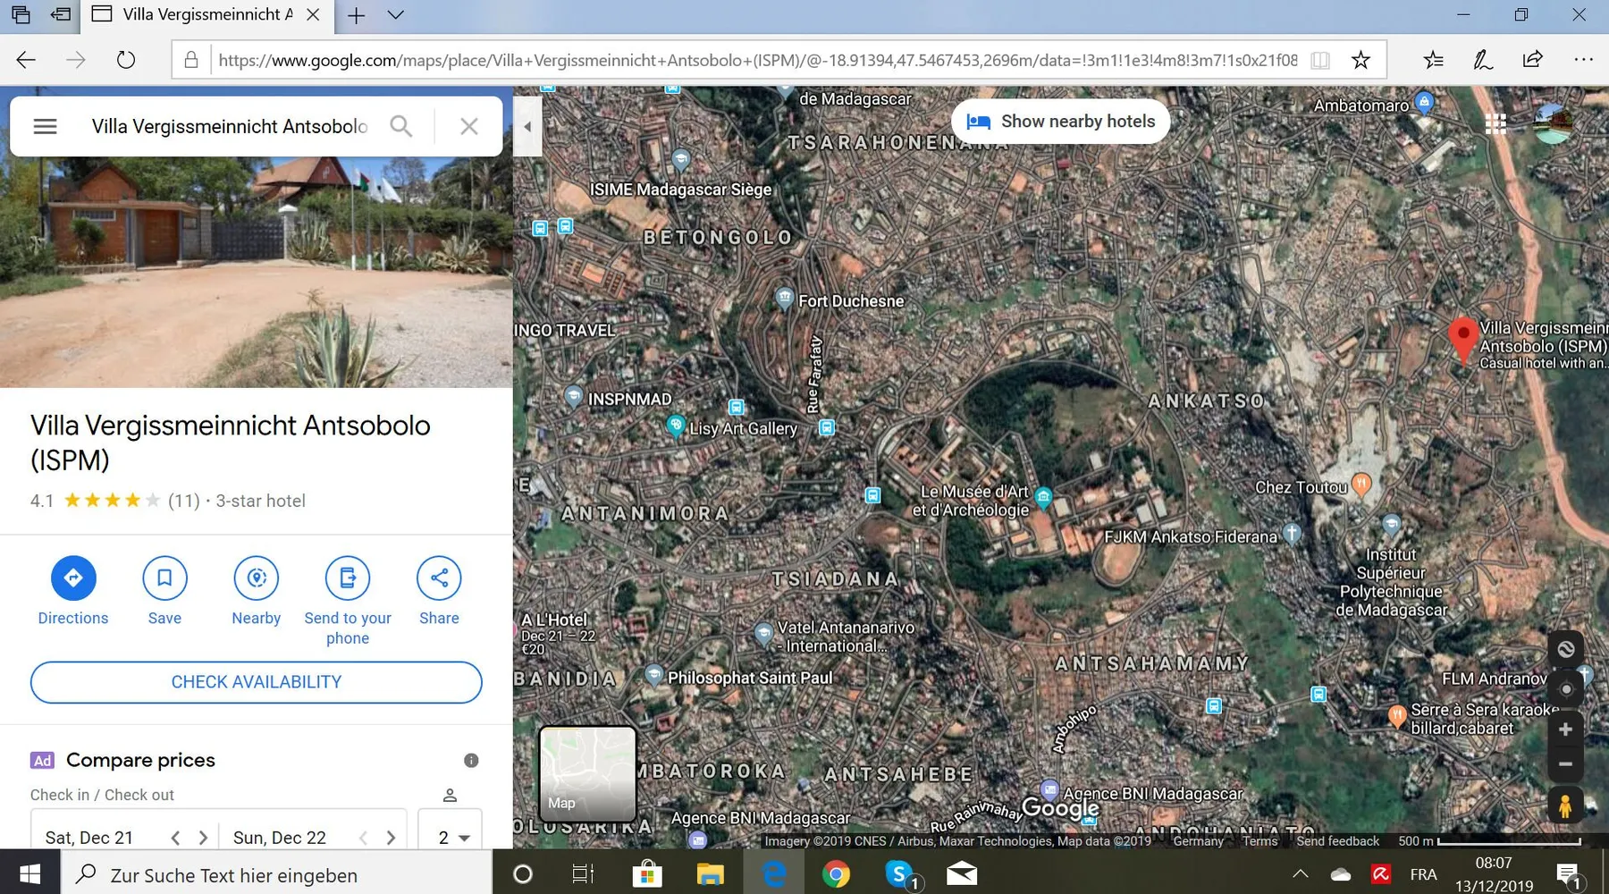Open File Explorer from the taskbar
1609x894 pixels.
tap(710, 873)
